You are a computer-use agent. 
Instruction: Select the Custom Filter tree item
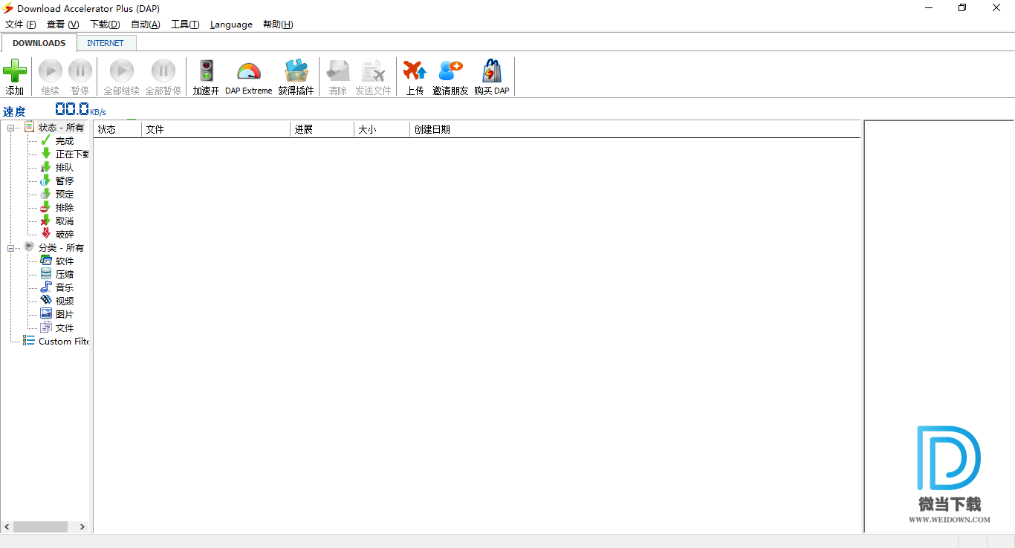63,342
